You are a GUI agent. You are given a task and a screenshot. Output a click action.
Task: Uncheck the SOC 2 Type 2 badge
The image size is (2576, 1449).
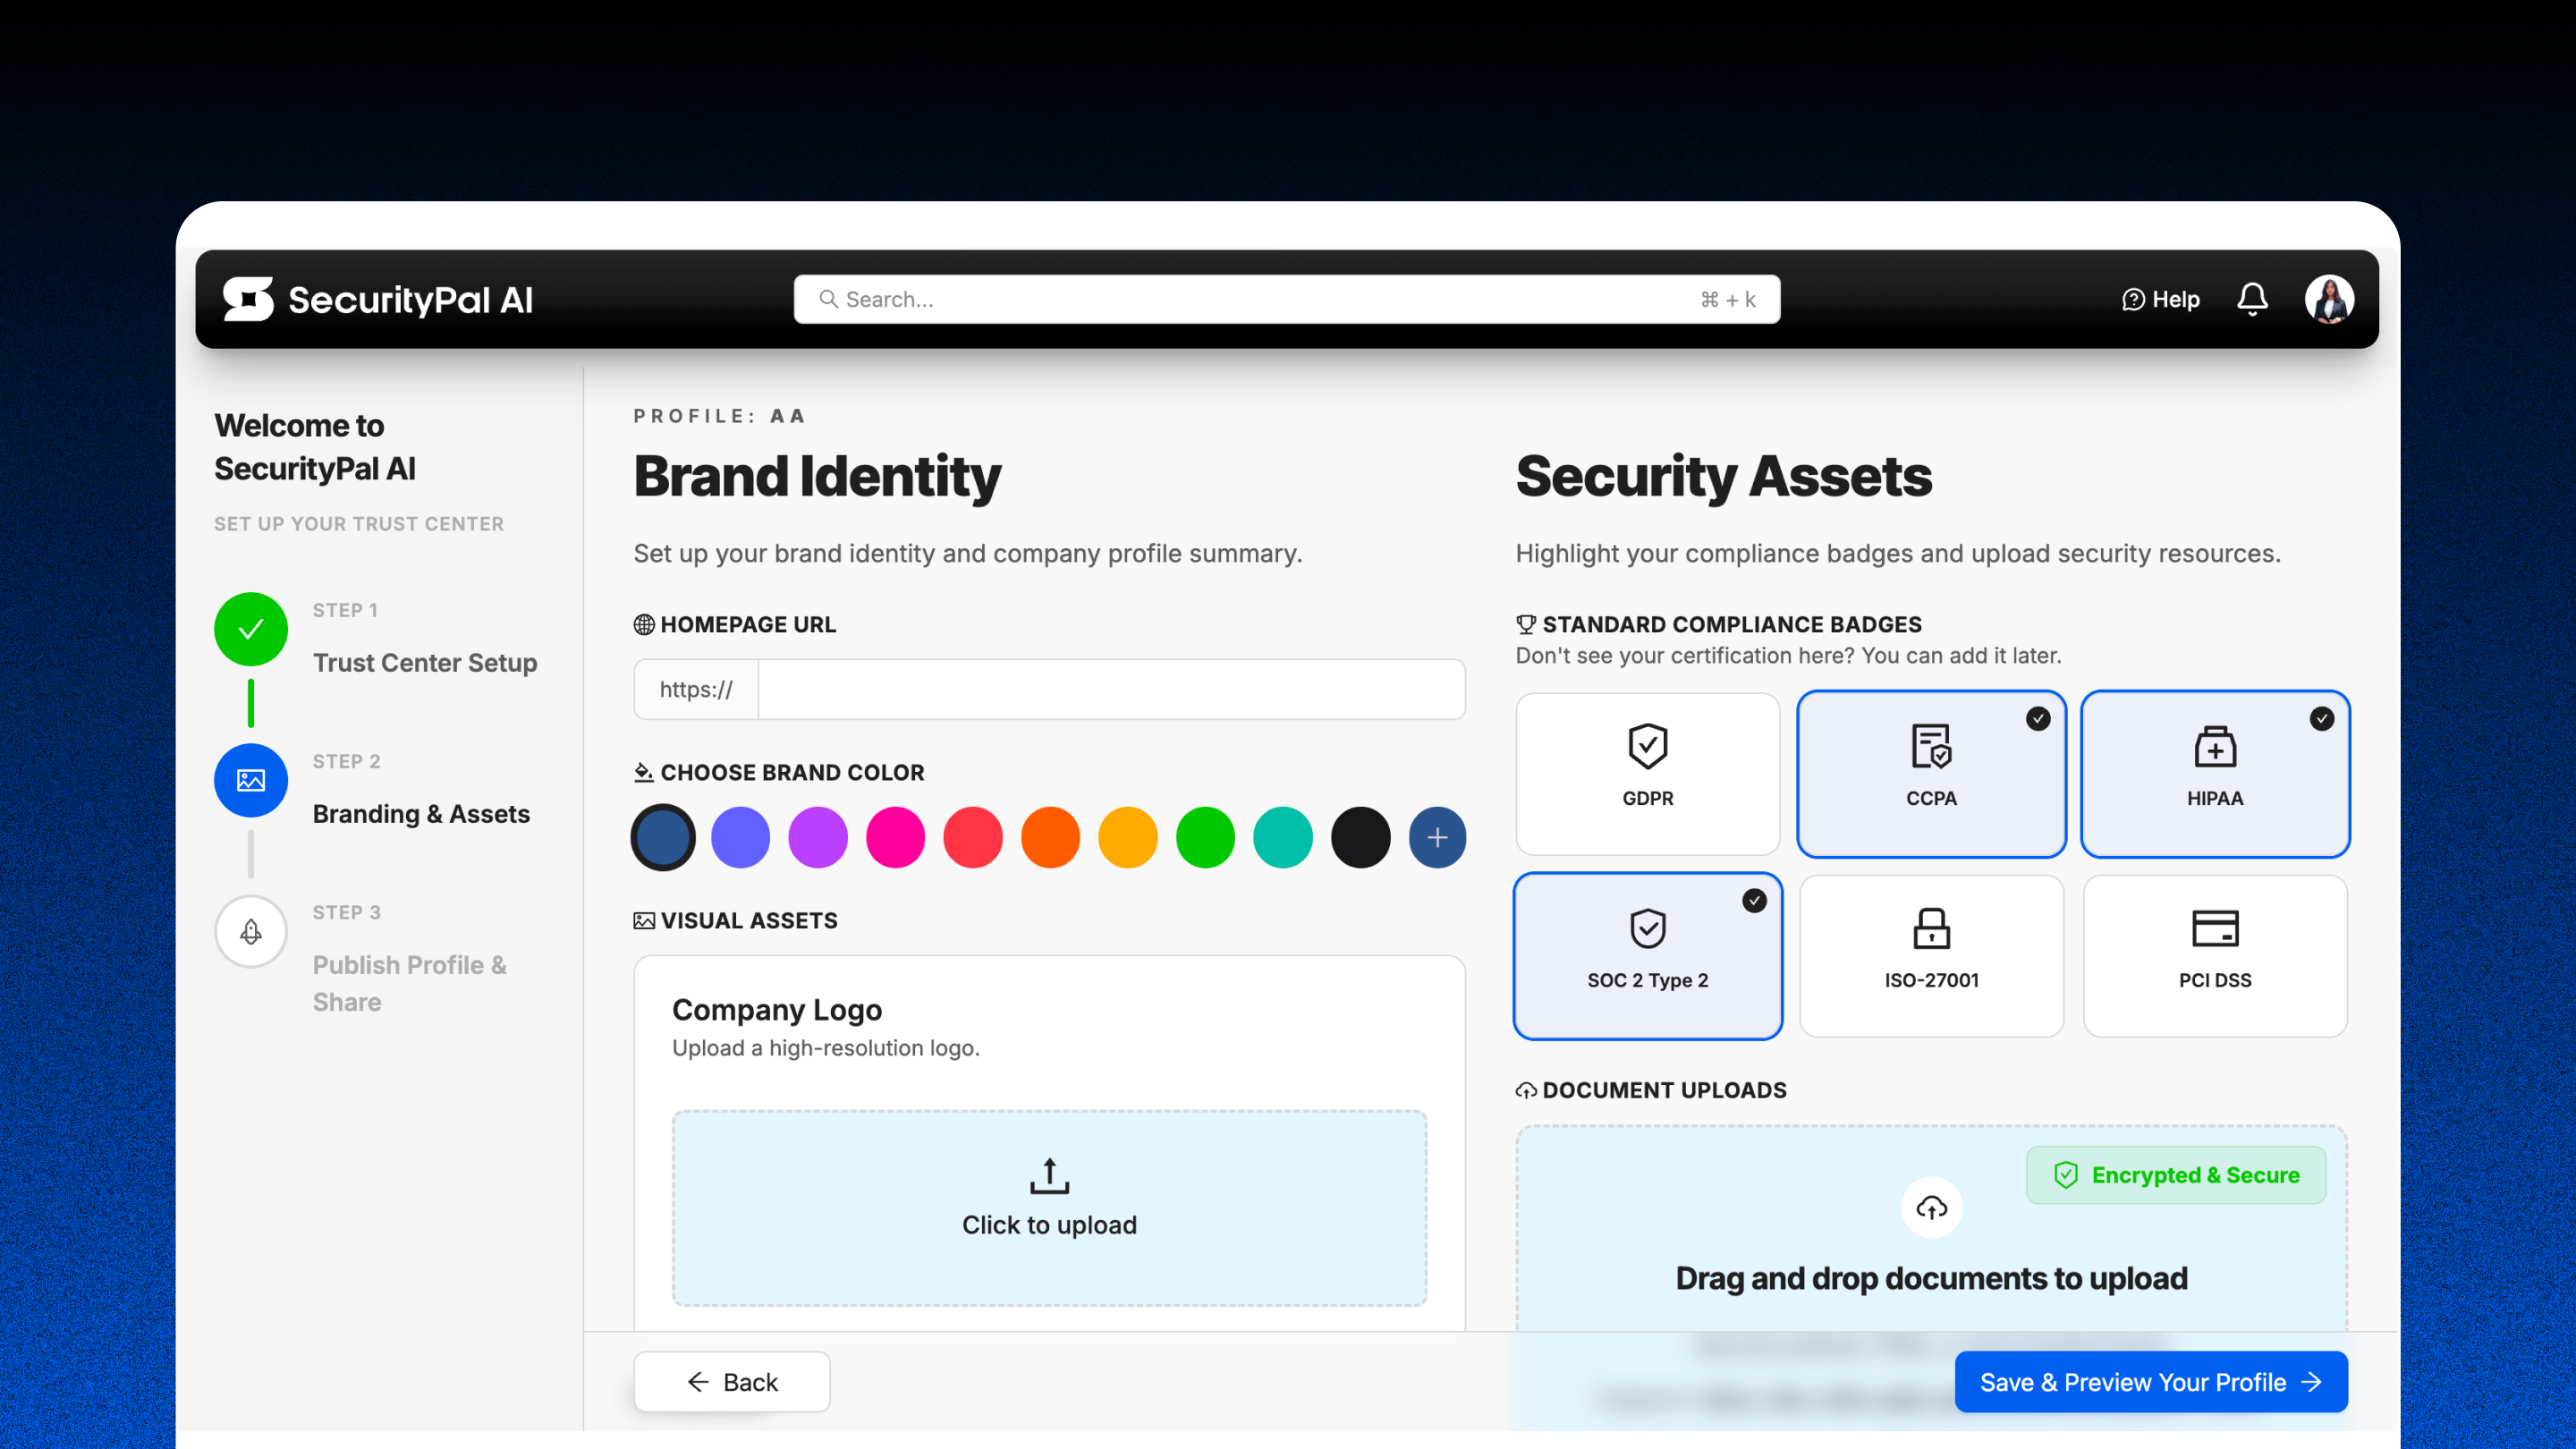1647,955
